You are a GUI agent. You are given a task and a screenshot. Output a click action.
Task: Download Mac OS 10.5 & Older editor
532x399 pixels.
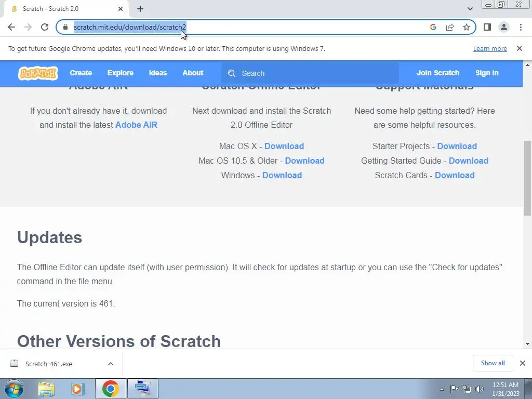point(304,161)
